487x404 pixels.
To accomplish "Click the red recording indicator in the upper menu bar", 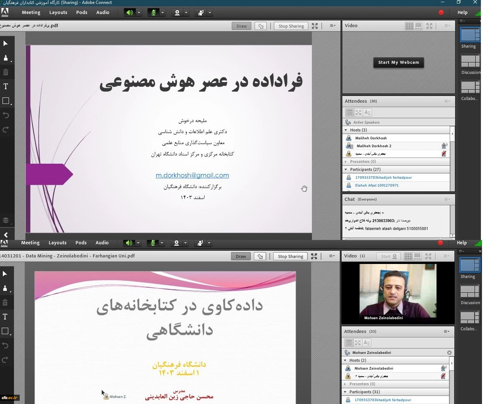I will 441,13.
